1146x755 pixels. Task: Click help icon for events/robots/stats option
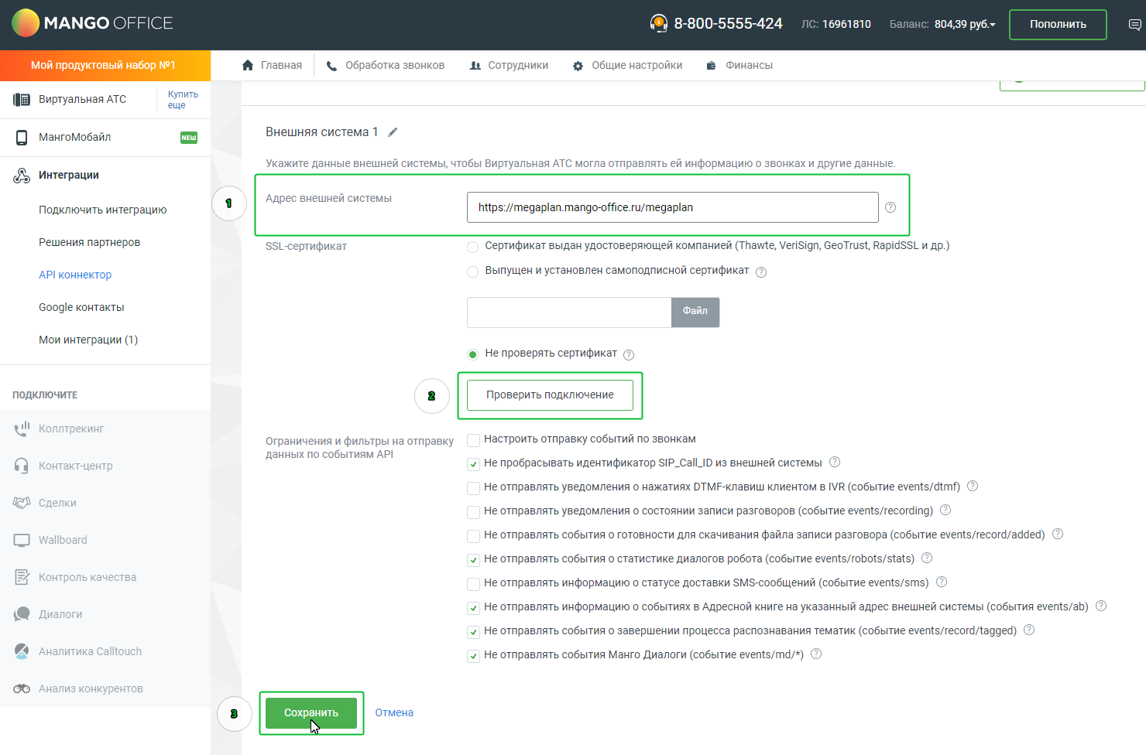coord(927,558)
